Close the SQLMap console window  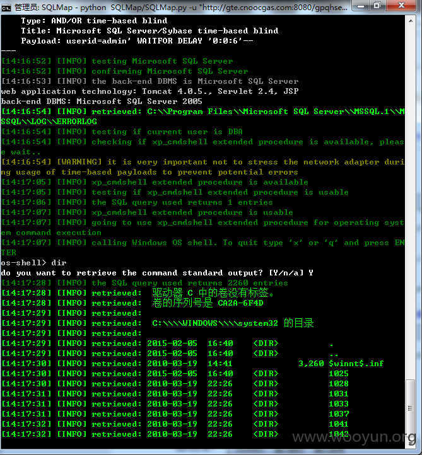click(x=402, y=6)
